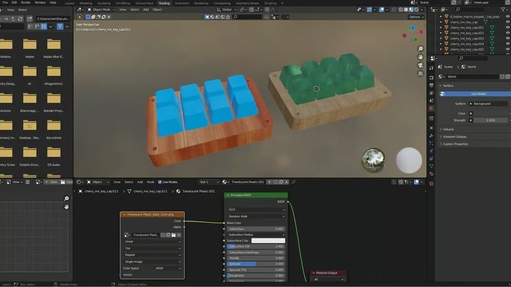Image resolution: width=511 pixels, height=287 pixels.
Task: Open the Material properties tab
Action: 431,174
